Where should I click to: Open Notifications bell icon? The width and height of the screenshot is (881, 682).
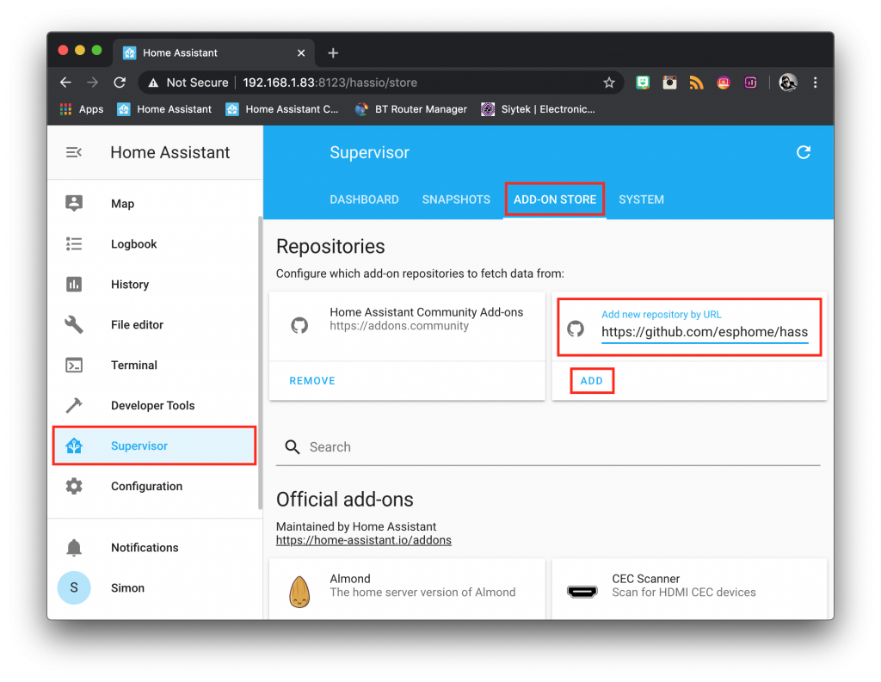(74, 547)
